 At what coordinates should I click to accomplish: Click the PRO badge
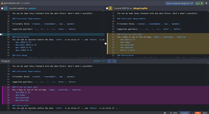[198, 113]
